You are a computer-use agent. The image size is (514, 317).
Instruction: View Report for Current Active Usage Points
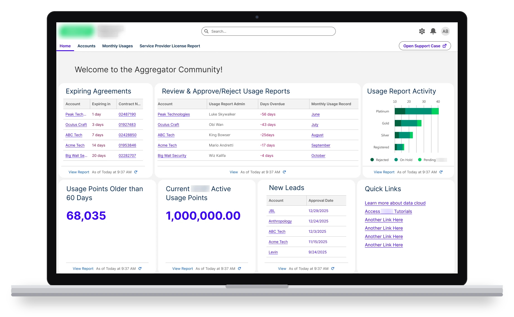(183, 268)
